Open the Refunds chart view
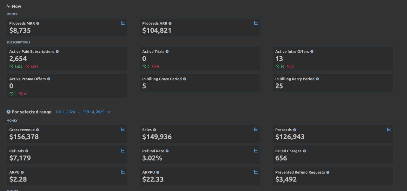Screen dimensions: 407x191 123,151
